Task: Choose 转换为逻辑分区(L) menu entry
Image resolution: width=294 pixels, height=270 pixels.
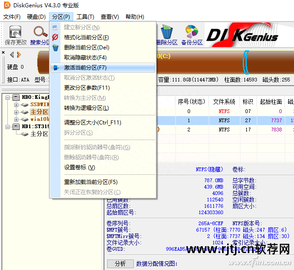Action: pos(103,108)
